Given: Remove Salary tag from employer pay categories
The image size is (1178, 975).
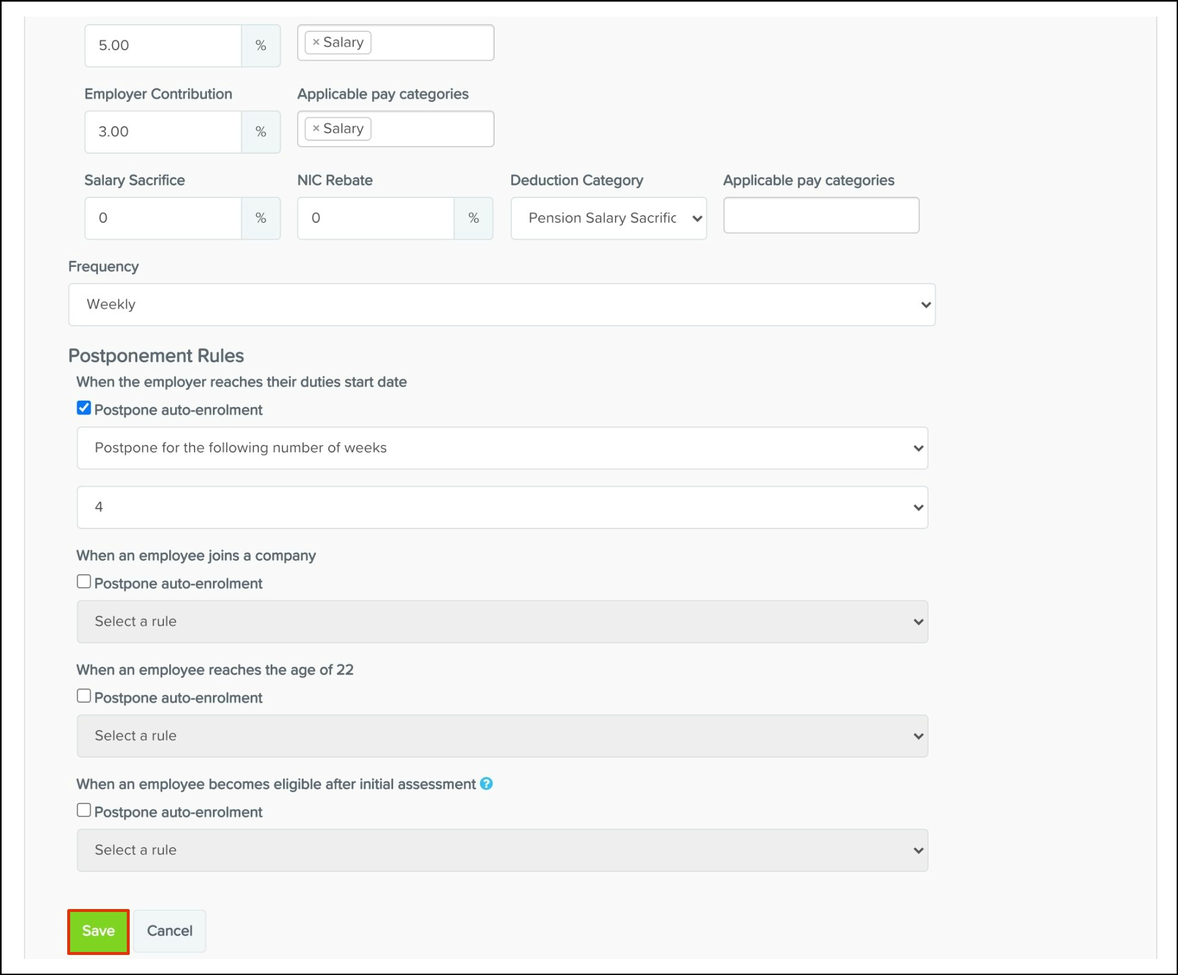Looking at the screenshot, I should point(316,128).
